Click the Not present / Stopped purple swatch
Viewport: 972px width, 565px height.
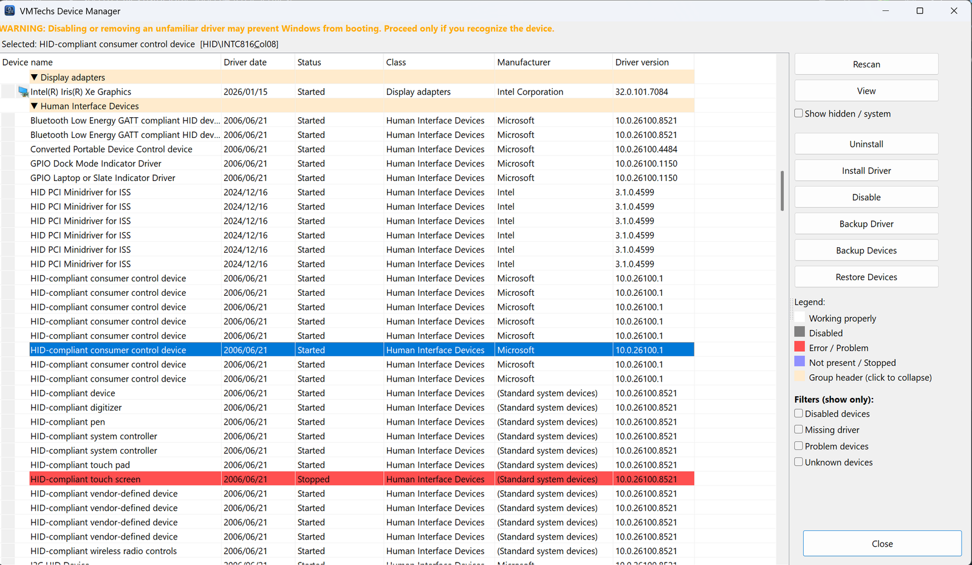tap(799, 361)
